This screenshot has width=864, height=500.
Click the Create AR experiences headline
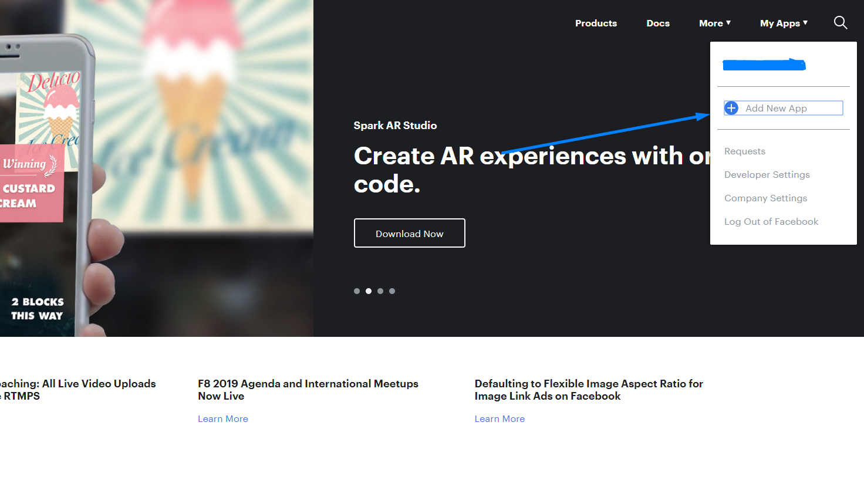pyautogui.click(x=532, y=170)
